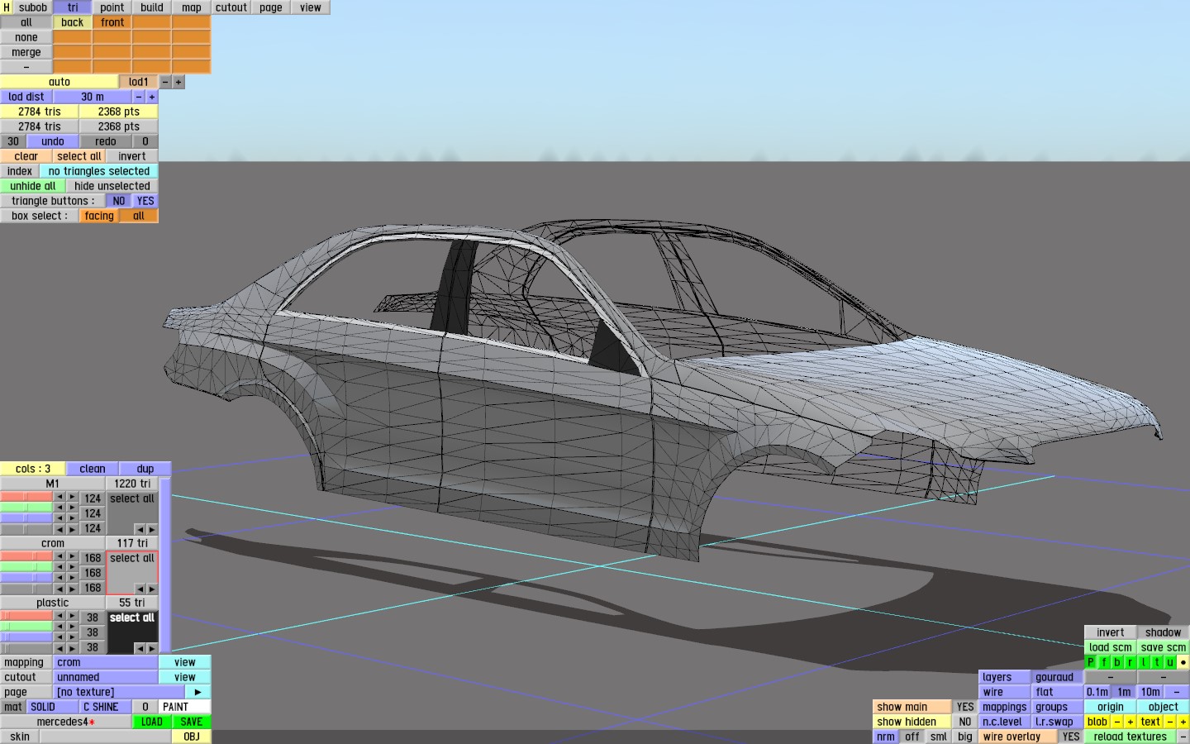Toggle the wire overlay YES button
1190x744 pixels.
pos(1071,737)
